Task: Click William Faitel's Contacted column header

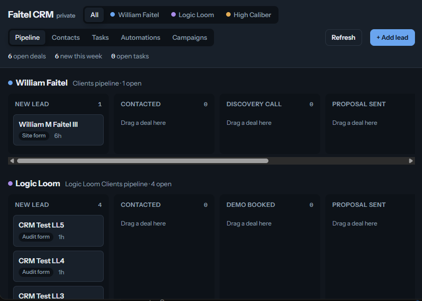Action: coord(141,104)
